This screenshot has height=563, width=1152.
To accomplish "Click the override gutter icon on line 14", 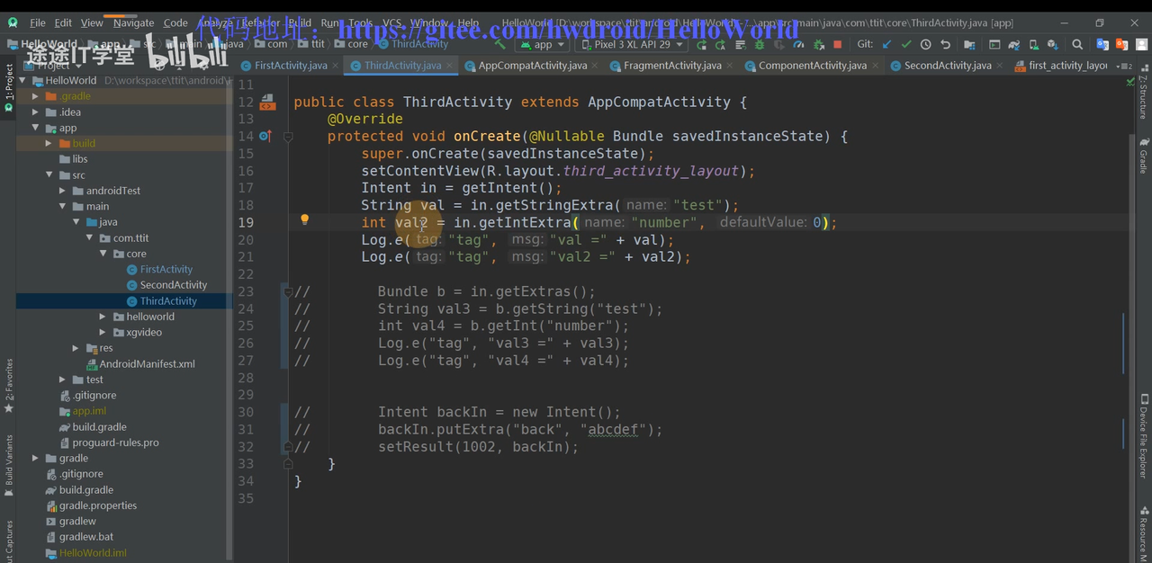I will 265,136.
